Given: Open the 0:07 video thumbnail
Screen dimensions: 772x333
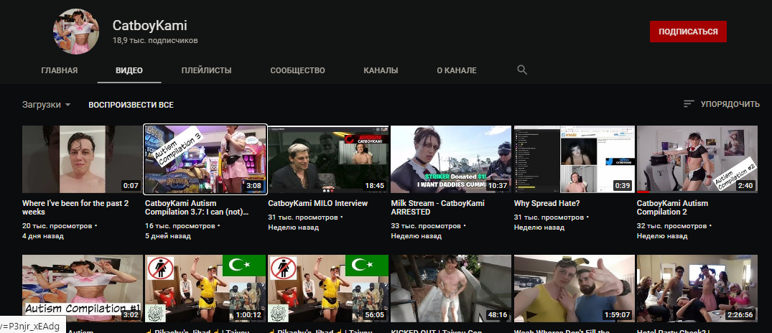Looking at the screenshot, I should point(82,159).
